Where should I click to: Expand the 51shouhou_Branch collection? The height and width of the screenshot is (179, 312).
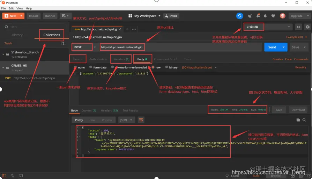(x=3, y=54)
